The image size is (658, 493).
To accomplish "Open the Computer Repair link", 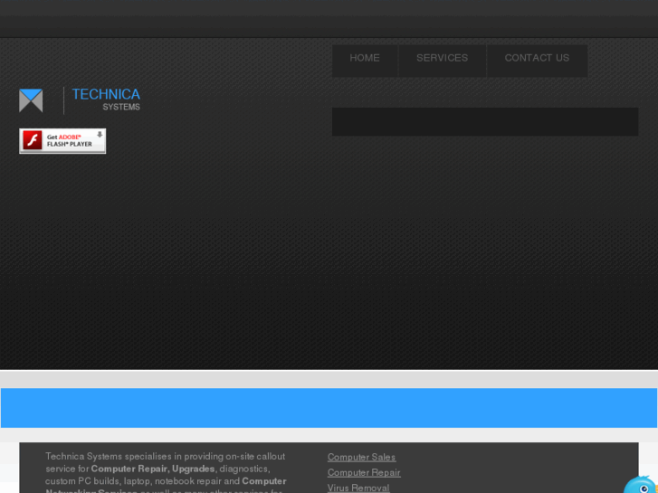I will [364, 472].
